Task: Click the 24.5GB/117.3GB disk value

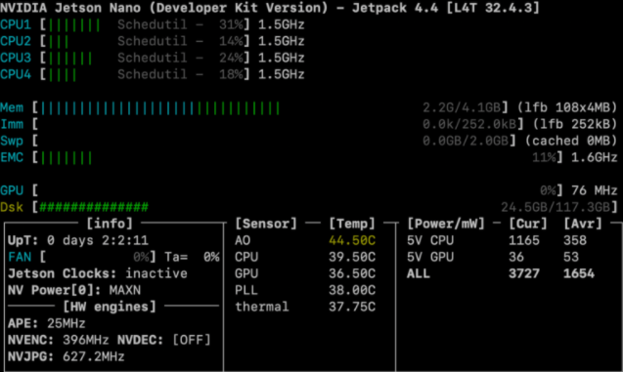Action: click(x=556, y=207)
